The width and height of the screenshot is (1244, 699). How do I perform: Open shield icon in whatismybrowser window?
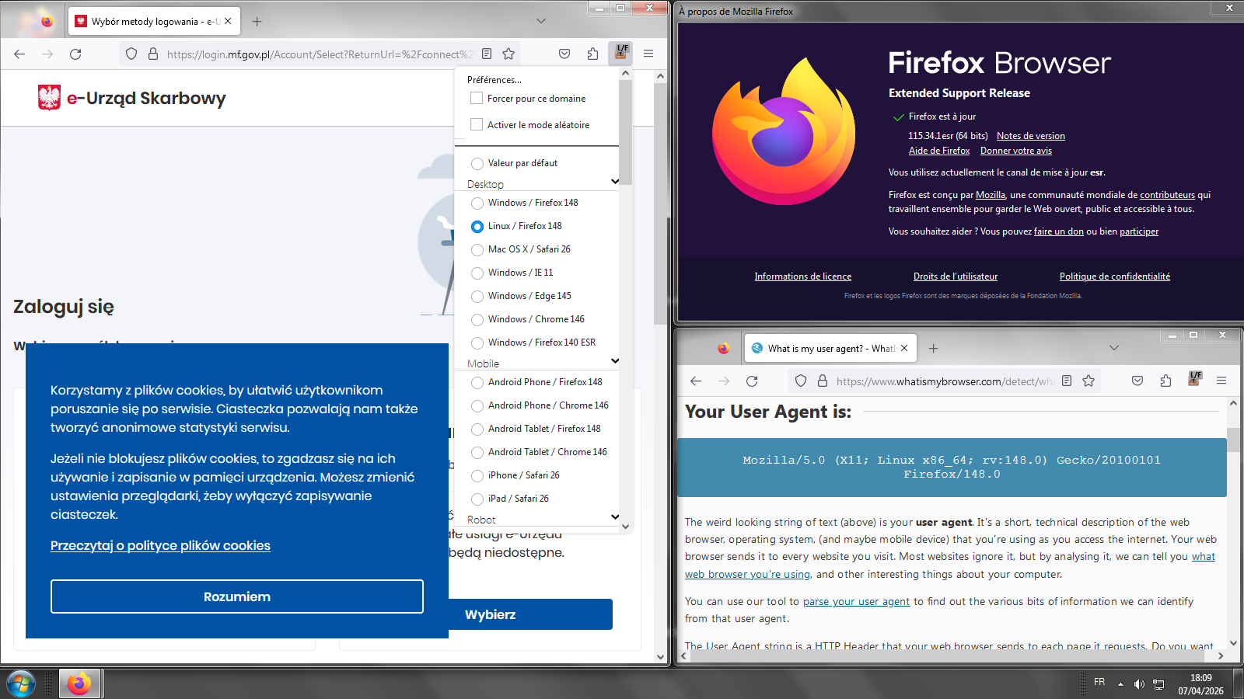point(801,381)
